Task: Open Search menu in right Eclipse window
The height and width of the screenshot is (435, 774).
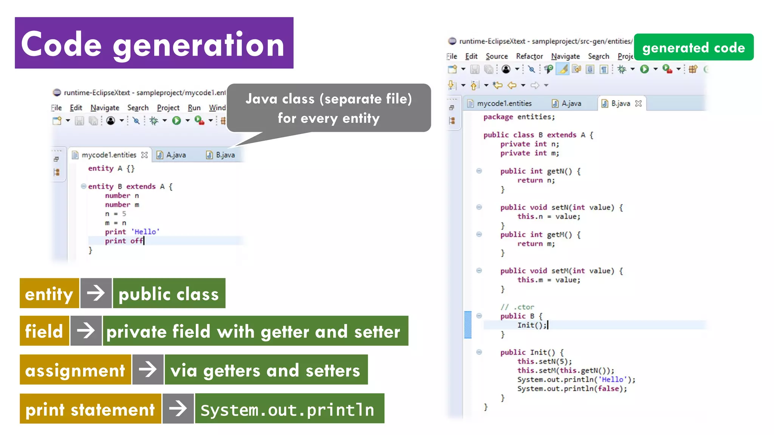Action: coord(599,56)
